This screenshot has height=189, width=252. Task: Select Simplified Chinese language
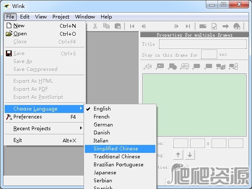pos(115,149)
